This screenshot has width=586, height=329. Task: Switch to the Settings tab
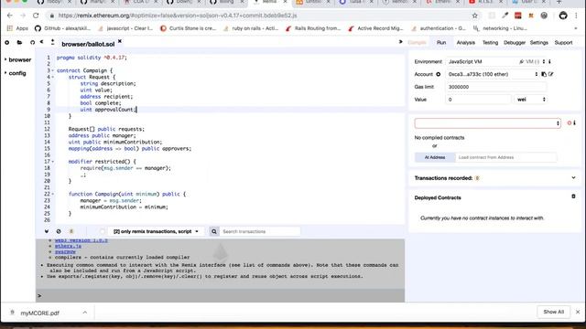pyautogui.click(x=539, y=43)
